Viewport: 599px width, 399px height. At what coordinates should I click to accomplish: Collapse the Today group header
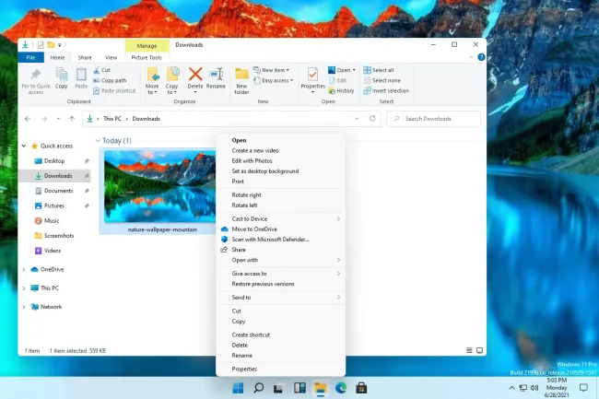point(100,141)
